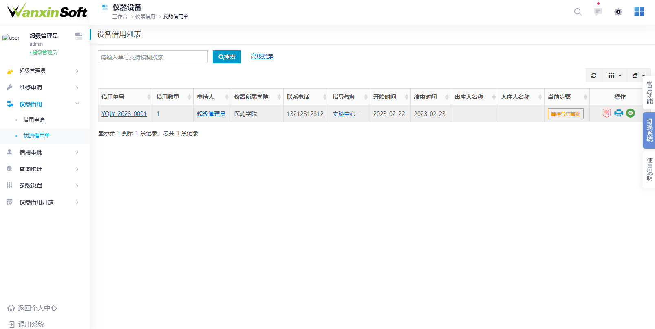Click the 切换系统 side tab
Viewport: 655px width, 329px height.
tap(649, 130)
